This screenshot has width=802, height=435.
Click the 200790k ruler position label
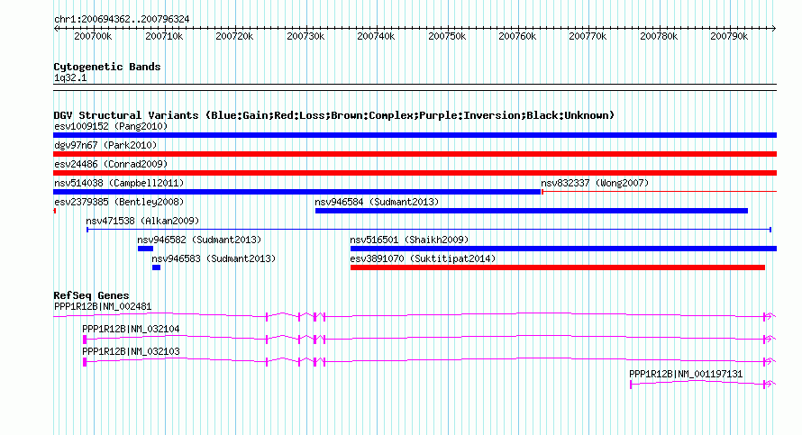pyautogui.click(x=729, y=36)
